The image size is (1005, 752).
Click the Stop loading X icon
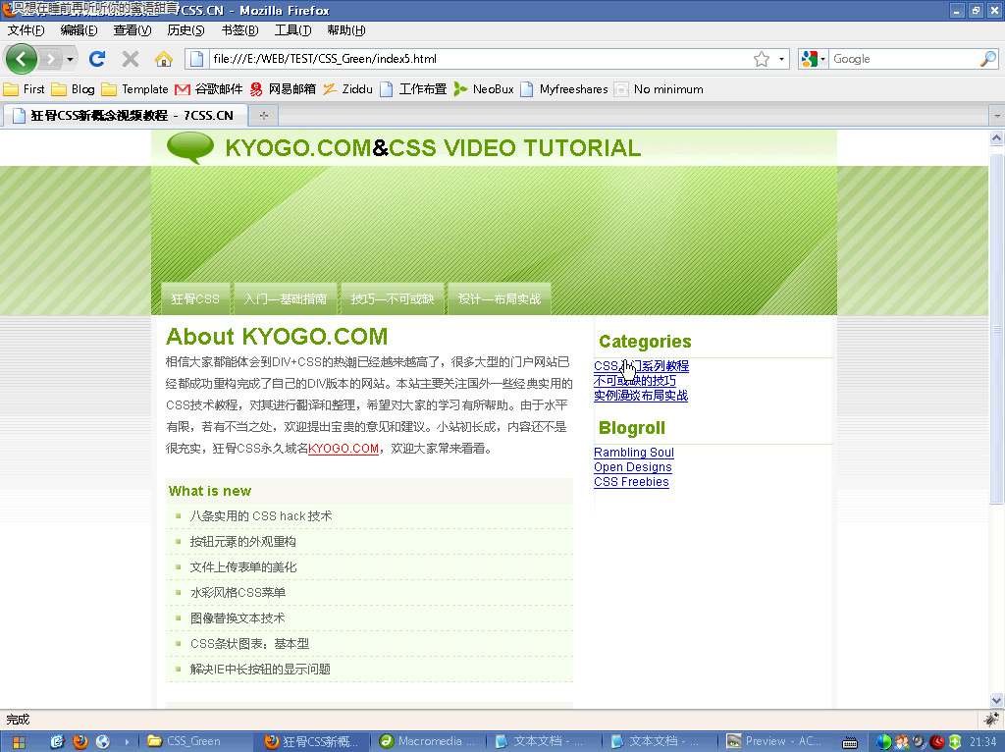[131, 59]
